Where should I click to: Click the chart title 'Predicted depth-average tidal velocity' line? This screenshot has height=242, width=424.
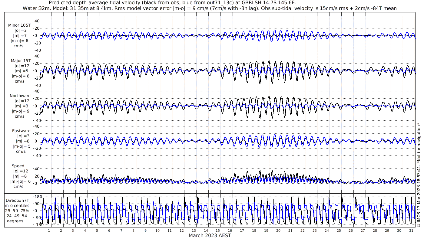click(x=172, y=3)
